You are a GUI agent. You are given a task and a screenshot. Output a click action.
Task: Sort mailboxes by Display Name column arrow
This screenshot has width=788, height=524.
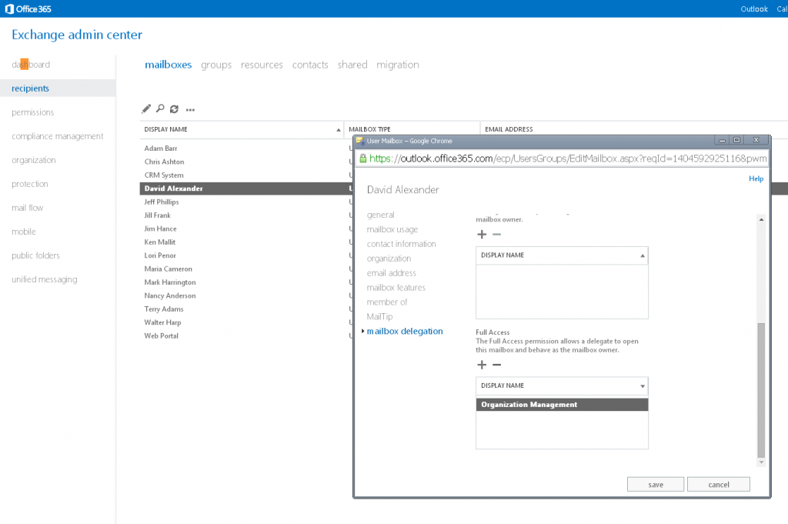click(338, 129)
